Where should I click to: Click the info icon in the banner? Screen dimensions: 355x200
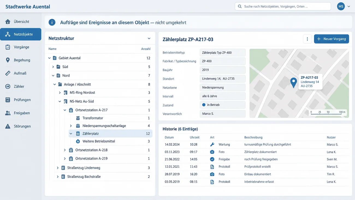click(x=52, y=22)
